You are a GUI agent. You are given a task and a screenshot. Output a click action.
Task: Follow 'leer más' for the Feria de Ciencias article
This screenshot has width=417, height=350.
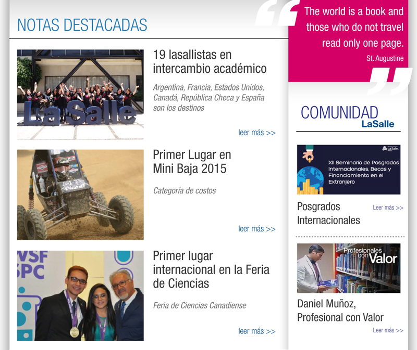(x=256, y=331)
